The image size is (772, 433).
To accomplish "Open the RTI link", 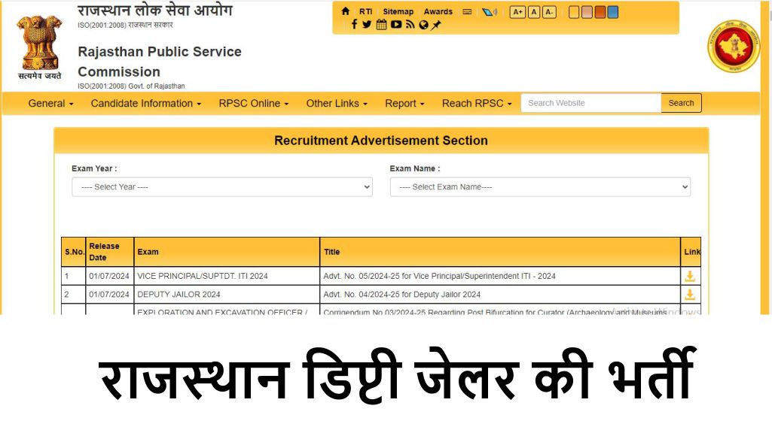I will [x=365, y=11].
